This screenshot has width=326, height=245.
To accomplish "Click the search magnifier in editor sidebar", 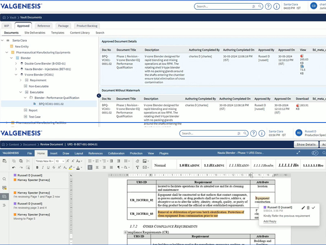I will pos(4,179).
